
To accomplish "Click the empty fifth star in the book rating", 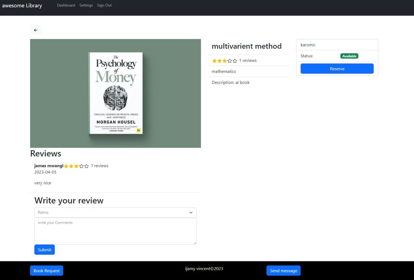I will coord(234,61).
